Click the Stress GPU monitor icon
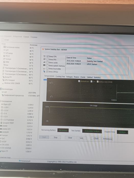134x178 pixels. click(44, 71)
